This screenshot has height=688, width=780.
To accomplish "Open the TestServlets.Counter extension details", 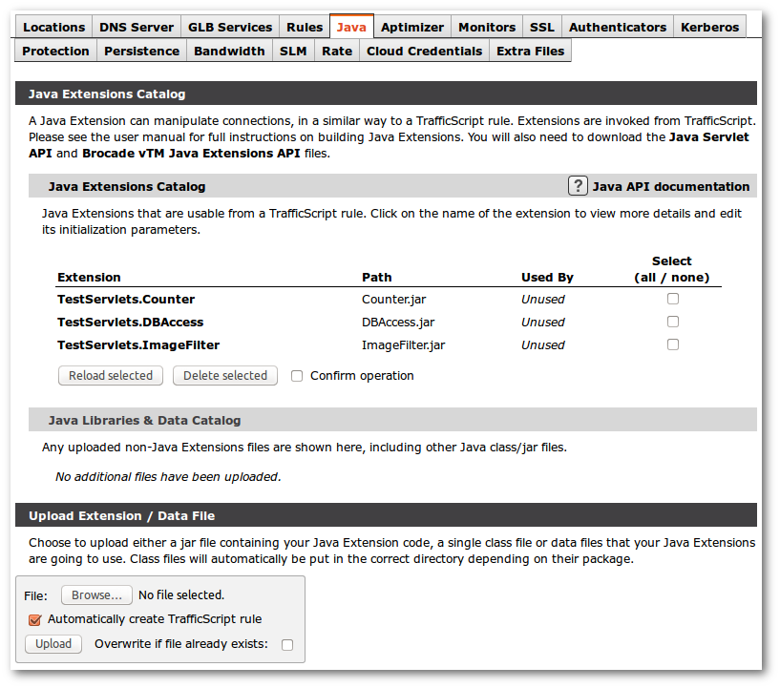I will click(126, 300).
